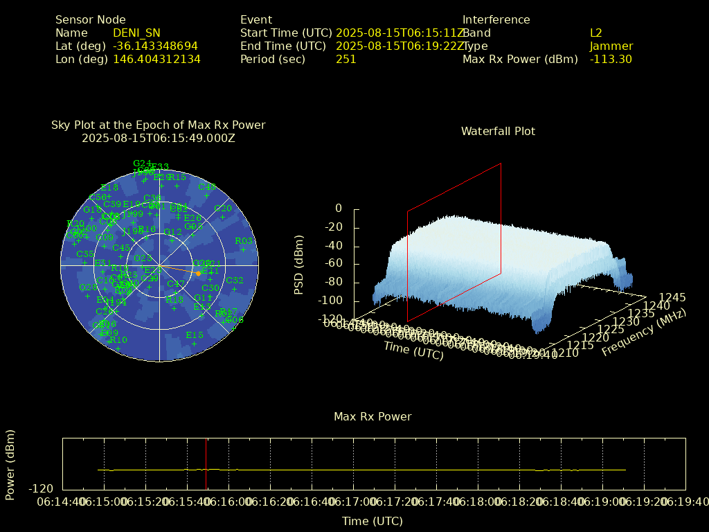
Task: Select the Max Rx Power value -113.30
Action: 610,60
